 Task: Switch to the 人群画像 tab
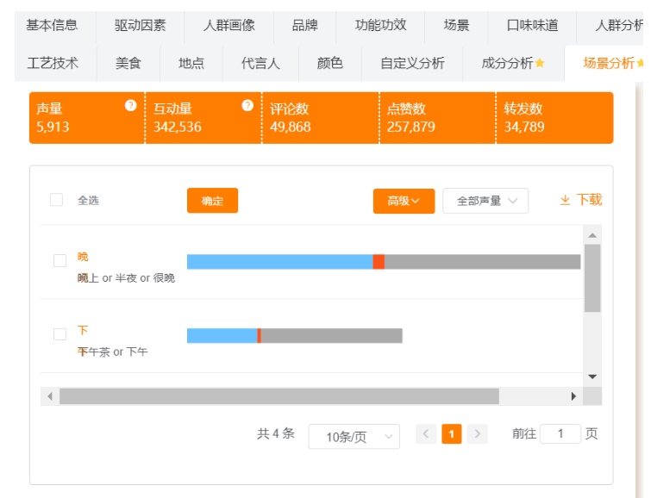228,25
